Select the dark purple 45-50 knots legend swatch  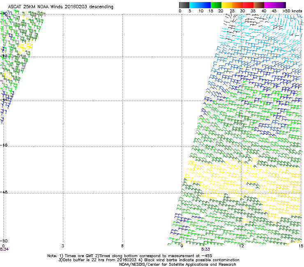point(280,5)
